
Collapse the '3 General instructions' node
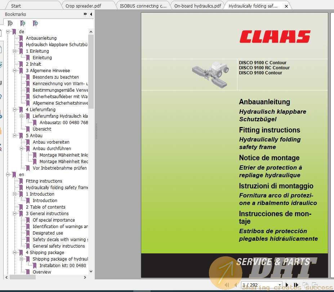pos(14,213)
